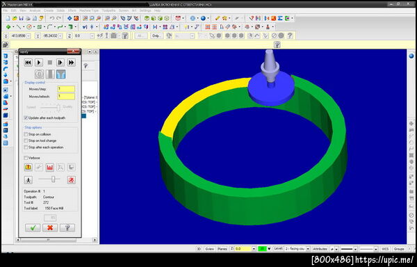Click the shaded blue sphere icon

click(204, 18)
